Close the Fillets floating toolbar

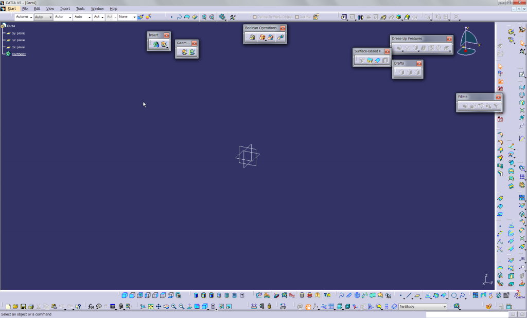498,97
